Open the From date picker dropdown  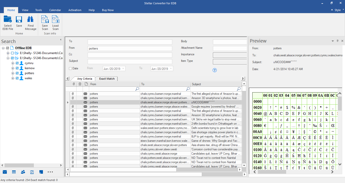(123, 69)
